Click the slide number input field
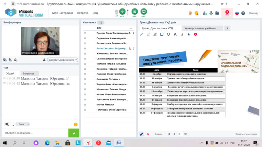262x147 pixels. point(180,134)
